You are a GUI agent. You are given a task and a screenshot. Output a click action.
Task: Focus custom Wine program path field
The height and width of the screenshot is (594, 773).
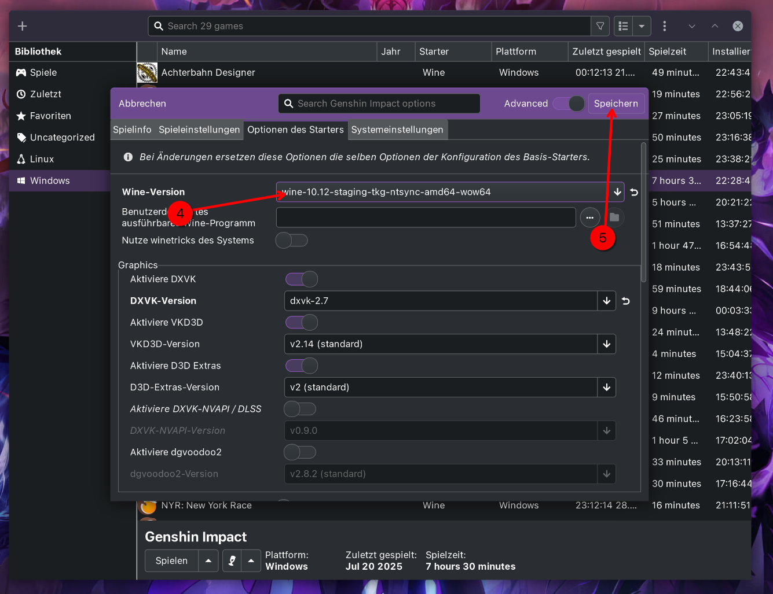click(x=426, y=217)
